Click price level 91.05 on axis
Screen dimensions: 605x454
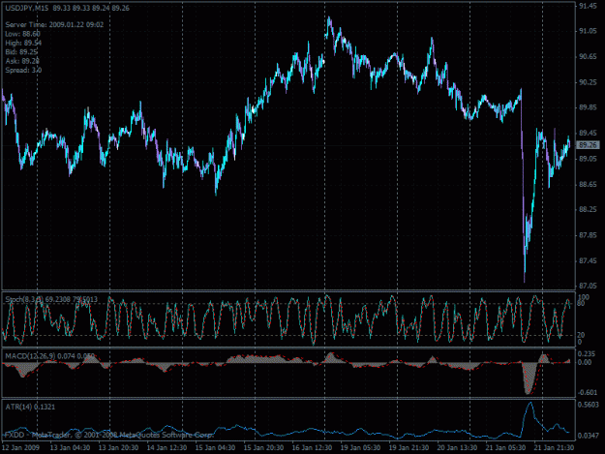[588, 32]
